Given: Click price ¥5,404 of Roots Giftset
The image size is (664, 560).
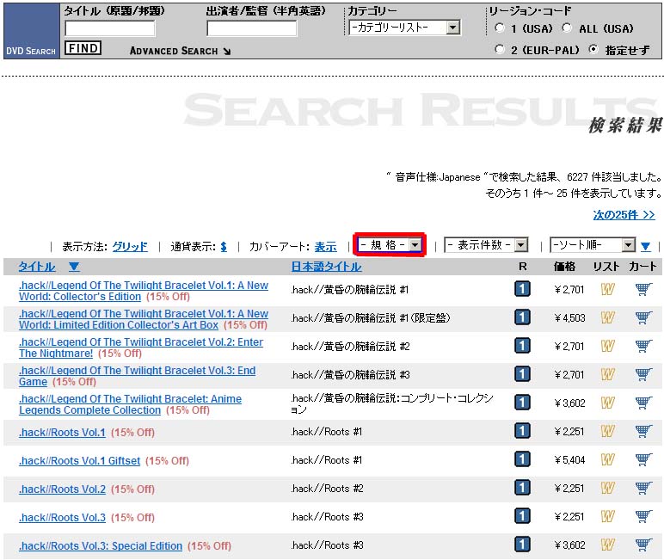Looking at the screenshot, I should click(569, 460).
